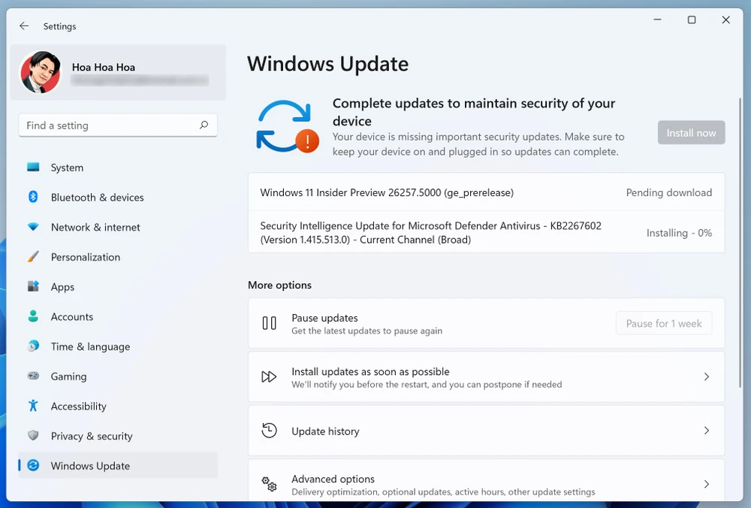Image resolution: width=751 pixels, height=508 pixels.
Task: Open the Hoa Hoa Hoa profile picture
Action: point(41,73)
